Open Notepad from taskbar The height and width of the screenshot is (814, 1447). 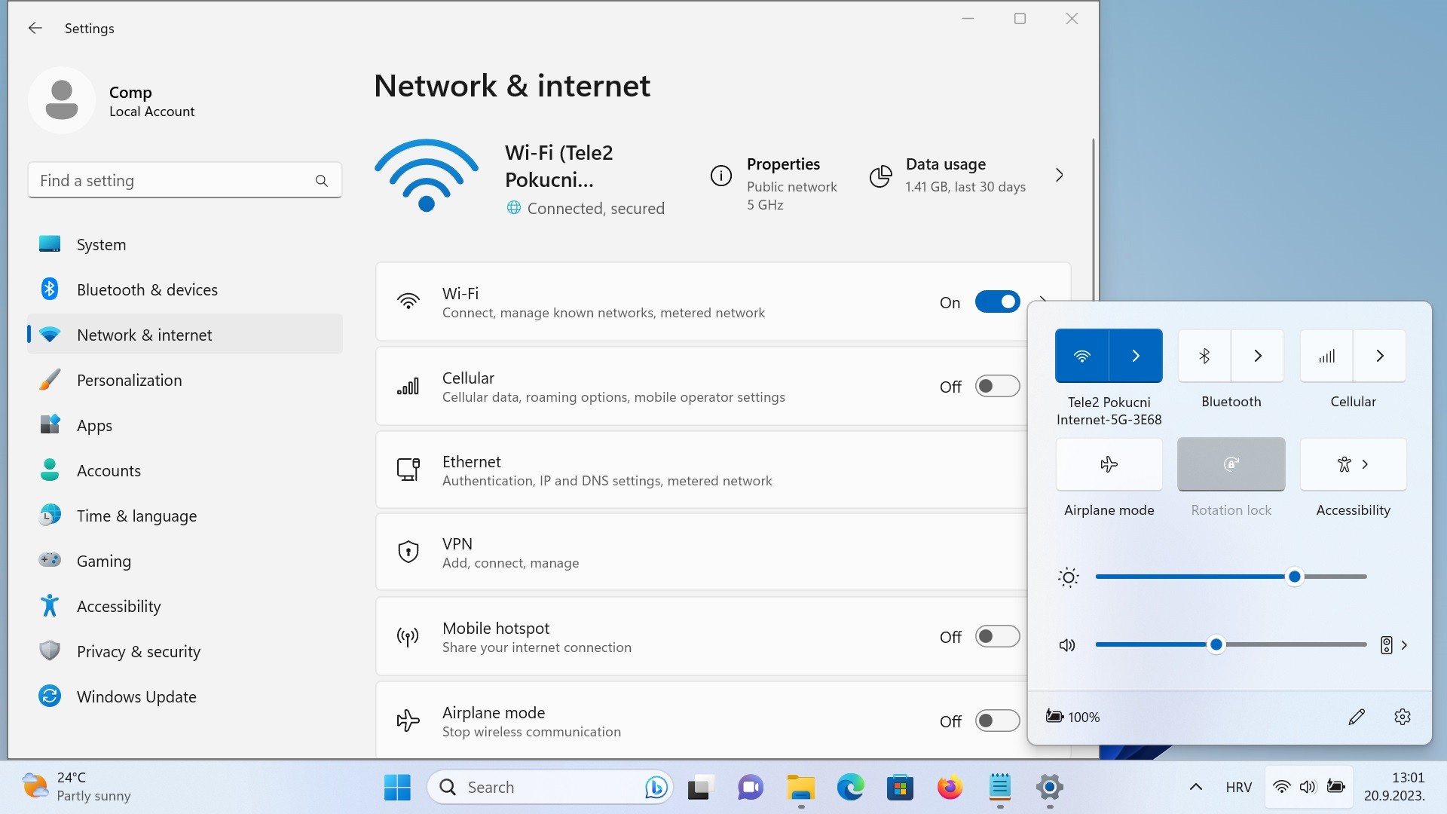[x=1000, y=788]
